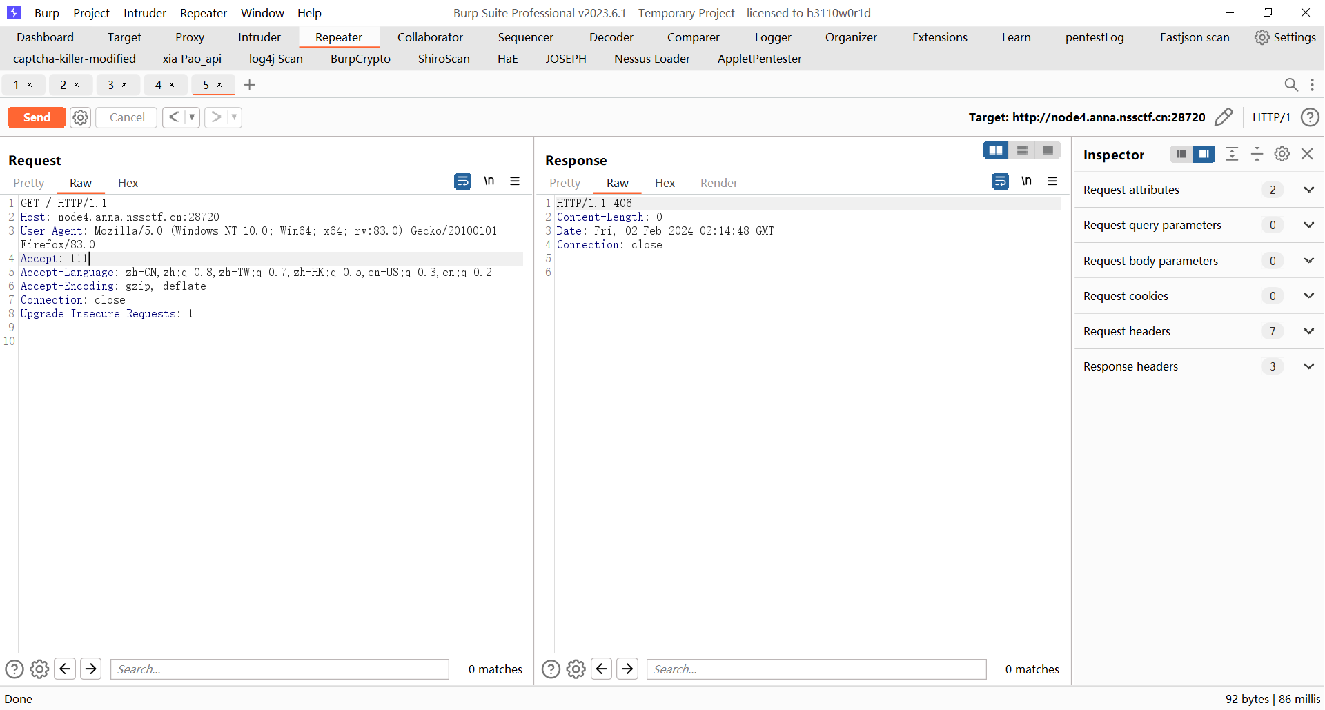
Task: Open Request search help icon
Action: pyautogui.click(x=14, y=669)
